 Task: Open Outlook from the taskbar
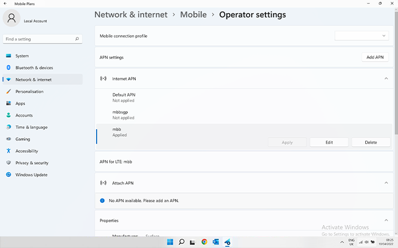coord(216,242)
